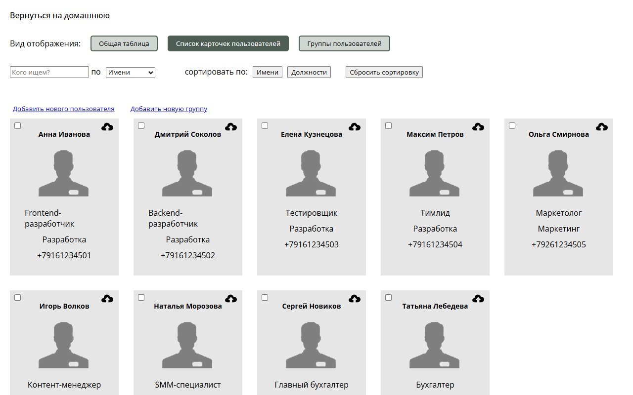This screenshot has width=633, height=395.
Task: Click cloud upload icon on Татьяна Лебедева card
Action: click(478, 299)
